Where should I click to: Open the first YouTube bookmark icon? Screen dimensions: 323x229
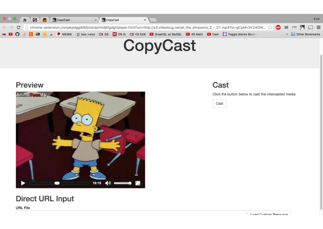[11, 34]
